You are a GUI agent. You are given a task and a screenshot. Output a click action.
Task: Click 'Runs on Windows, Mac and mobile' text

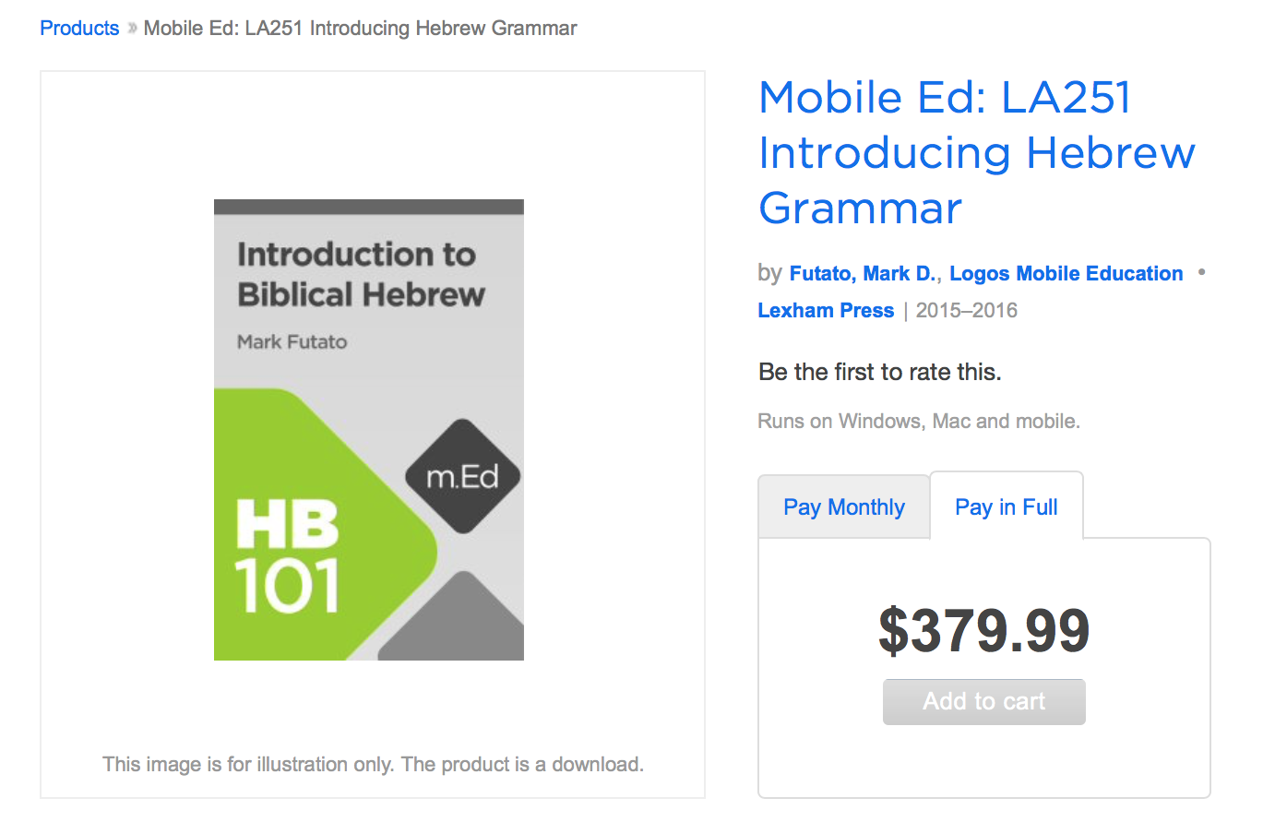(918, 422)
